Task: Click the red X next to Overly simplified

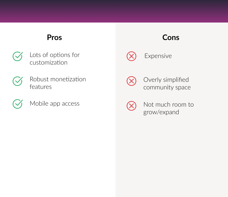Action: pos(131,81)
